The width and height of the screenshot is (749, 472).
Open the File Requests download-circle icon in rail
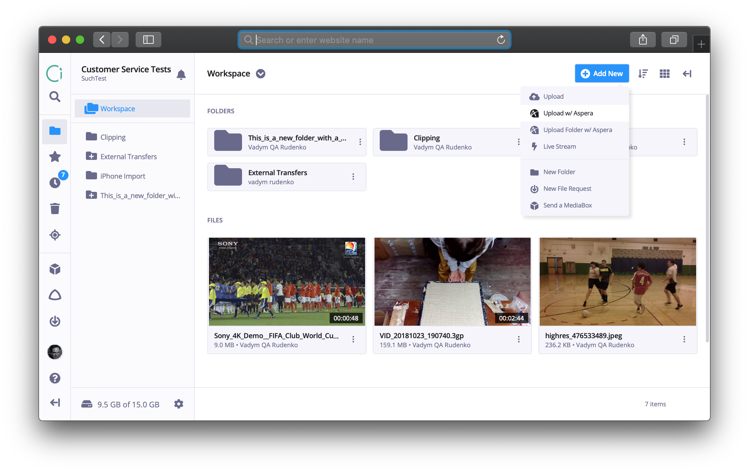coord(55,321)
